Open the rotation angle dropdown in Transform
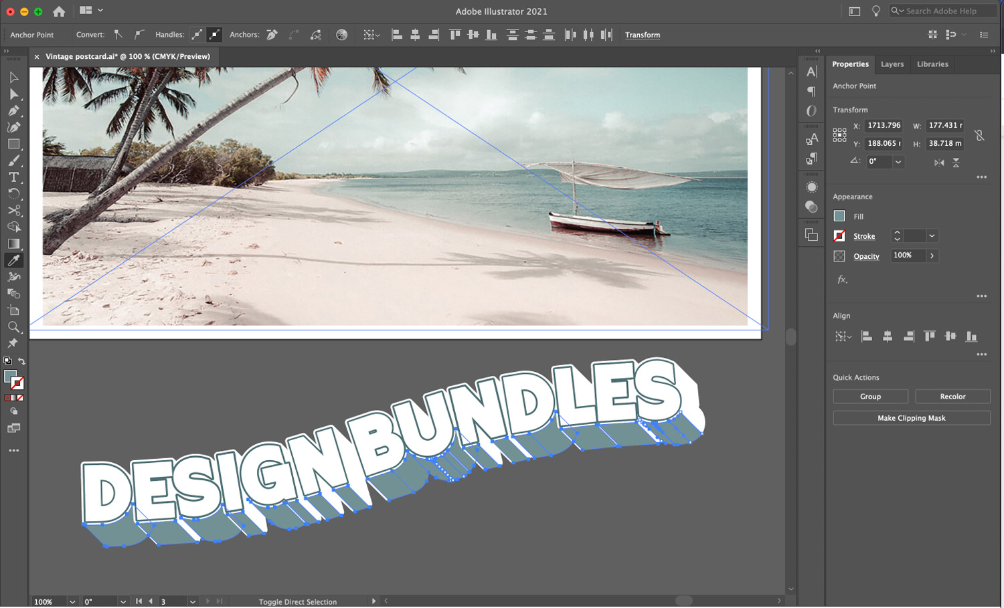Viewport: 1004px width, 608px height. coord(898,162)
